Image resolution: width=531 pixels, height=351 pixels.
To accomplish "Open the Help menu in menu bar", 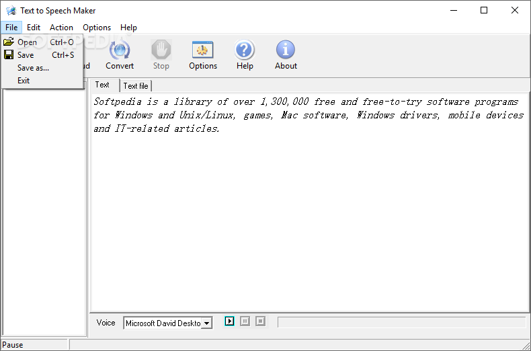I will click(x=128, y=28).
